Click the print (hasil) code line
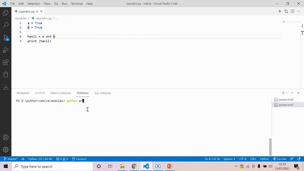 (39, 41)
